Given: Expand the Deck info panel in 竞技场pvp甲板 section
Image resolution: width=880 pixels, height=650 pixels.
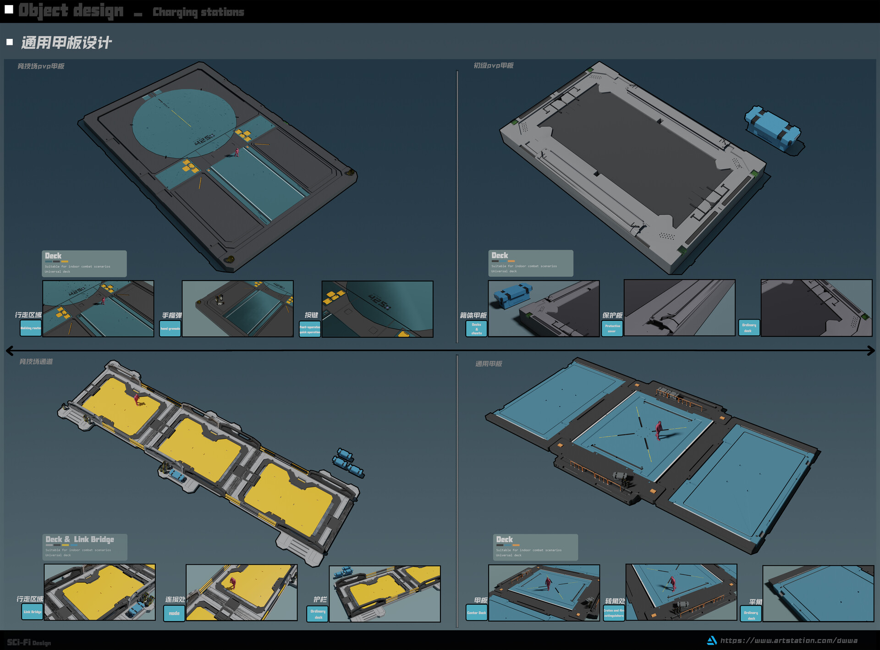Looking at the screenshot, I should point(85,264).
